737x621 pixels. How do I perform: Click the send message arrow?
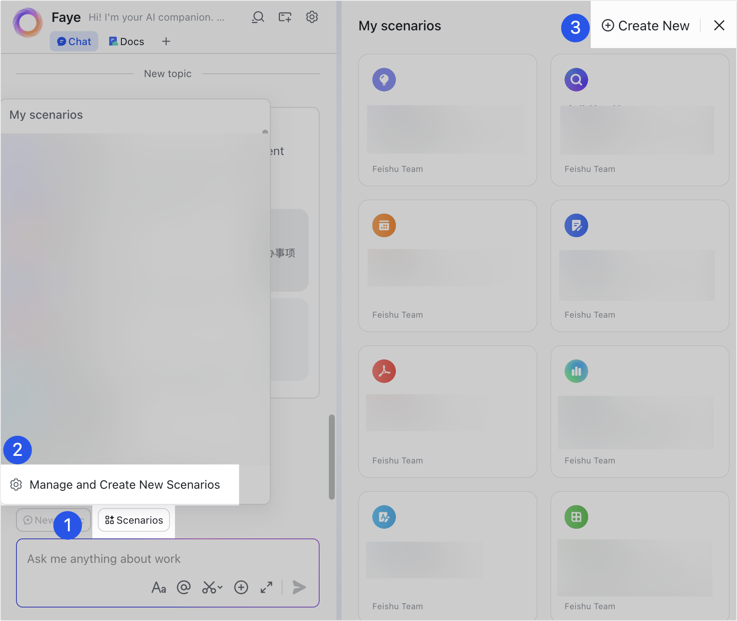tap(299, 587)
